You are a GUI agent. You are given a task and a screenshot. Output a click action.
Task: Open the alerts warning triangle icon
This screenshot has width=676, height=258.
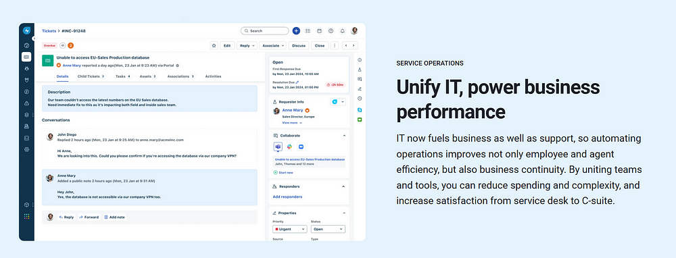26,103
